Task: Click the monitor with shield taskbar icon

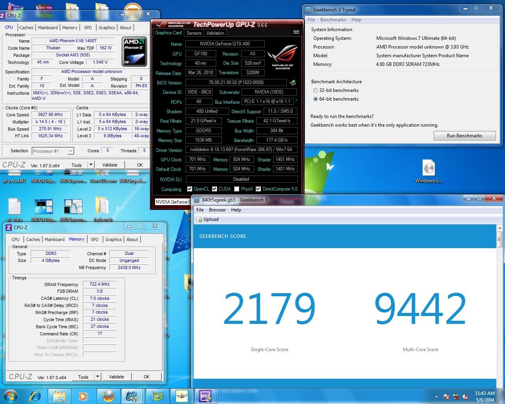Action: point(132,396)
